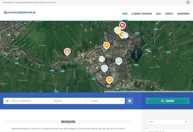Open the Facebook page icon

point(188,2)
